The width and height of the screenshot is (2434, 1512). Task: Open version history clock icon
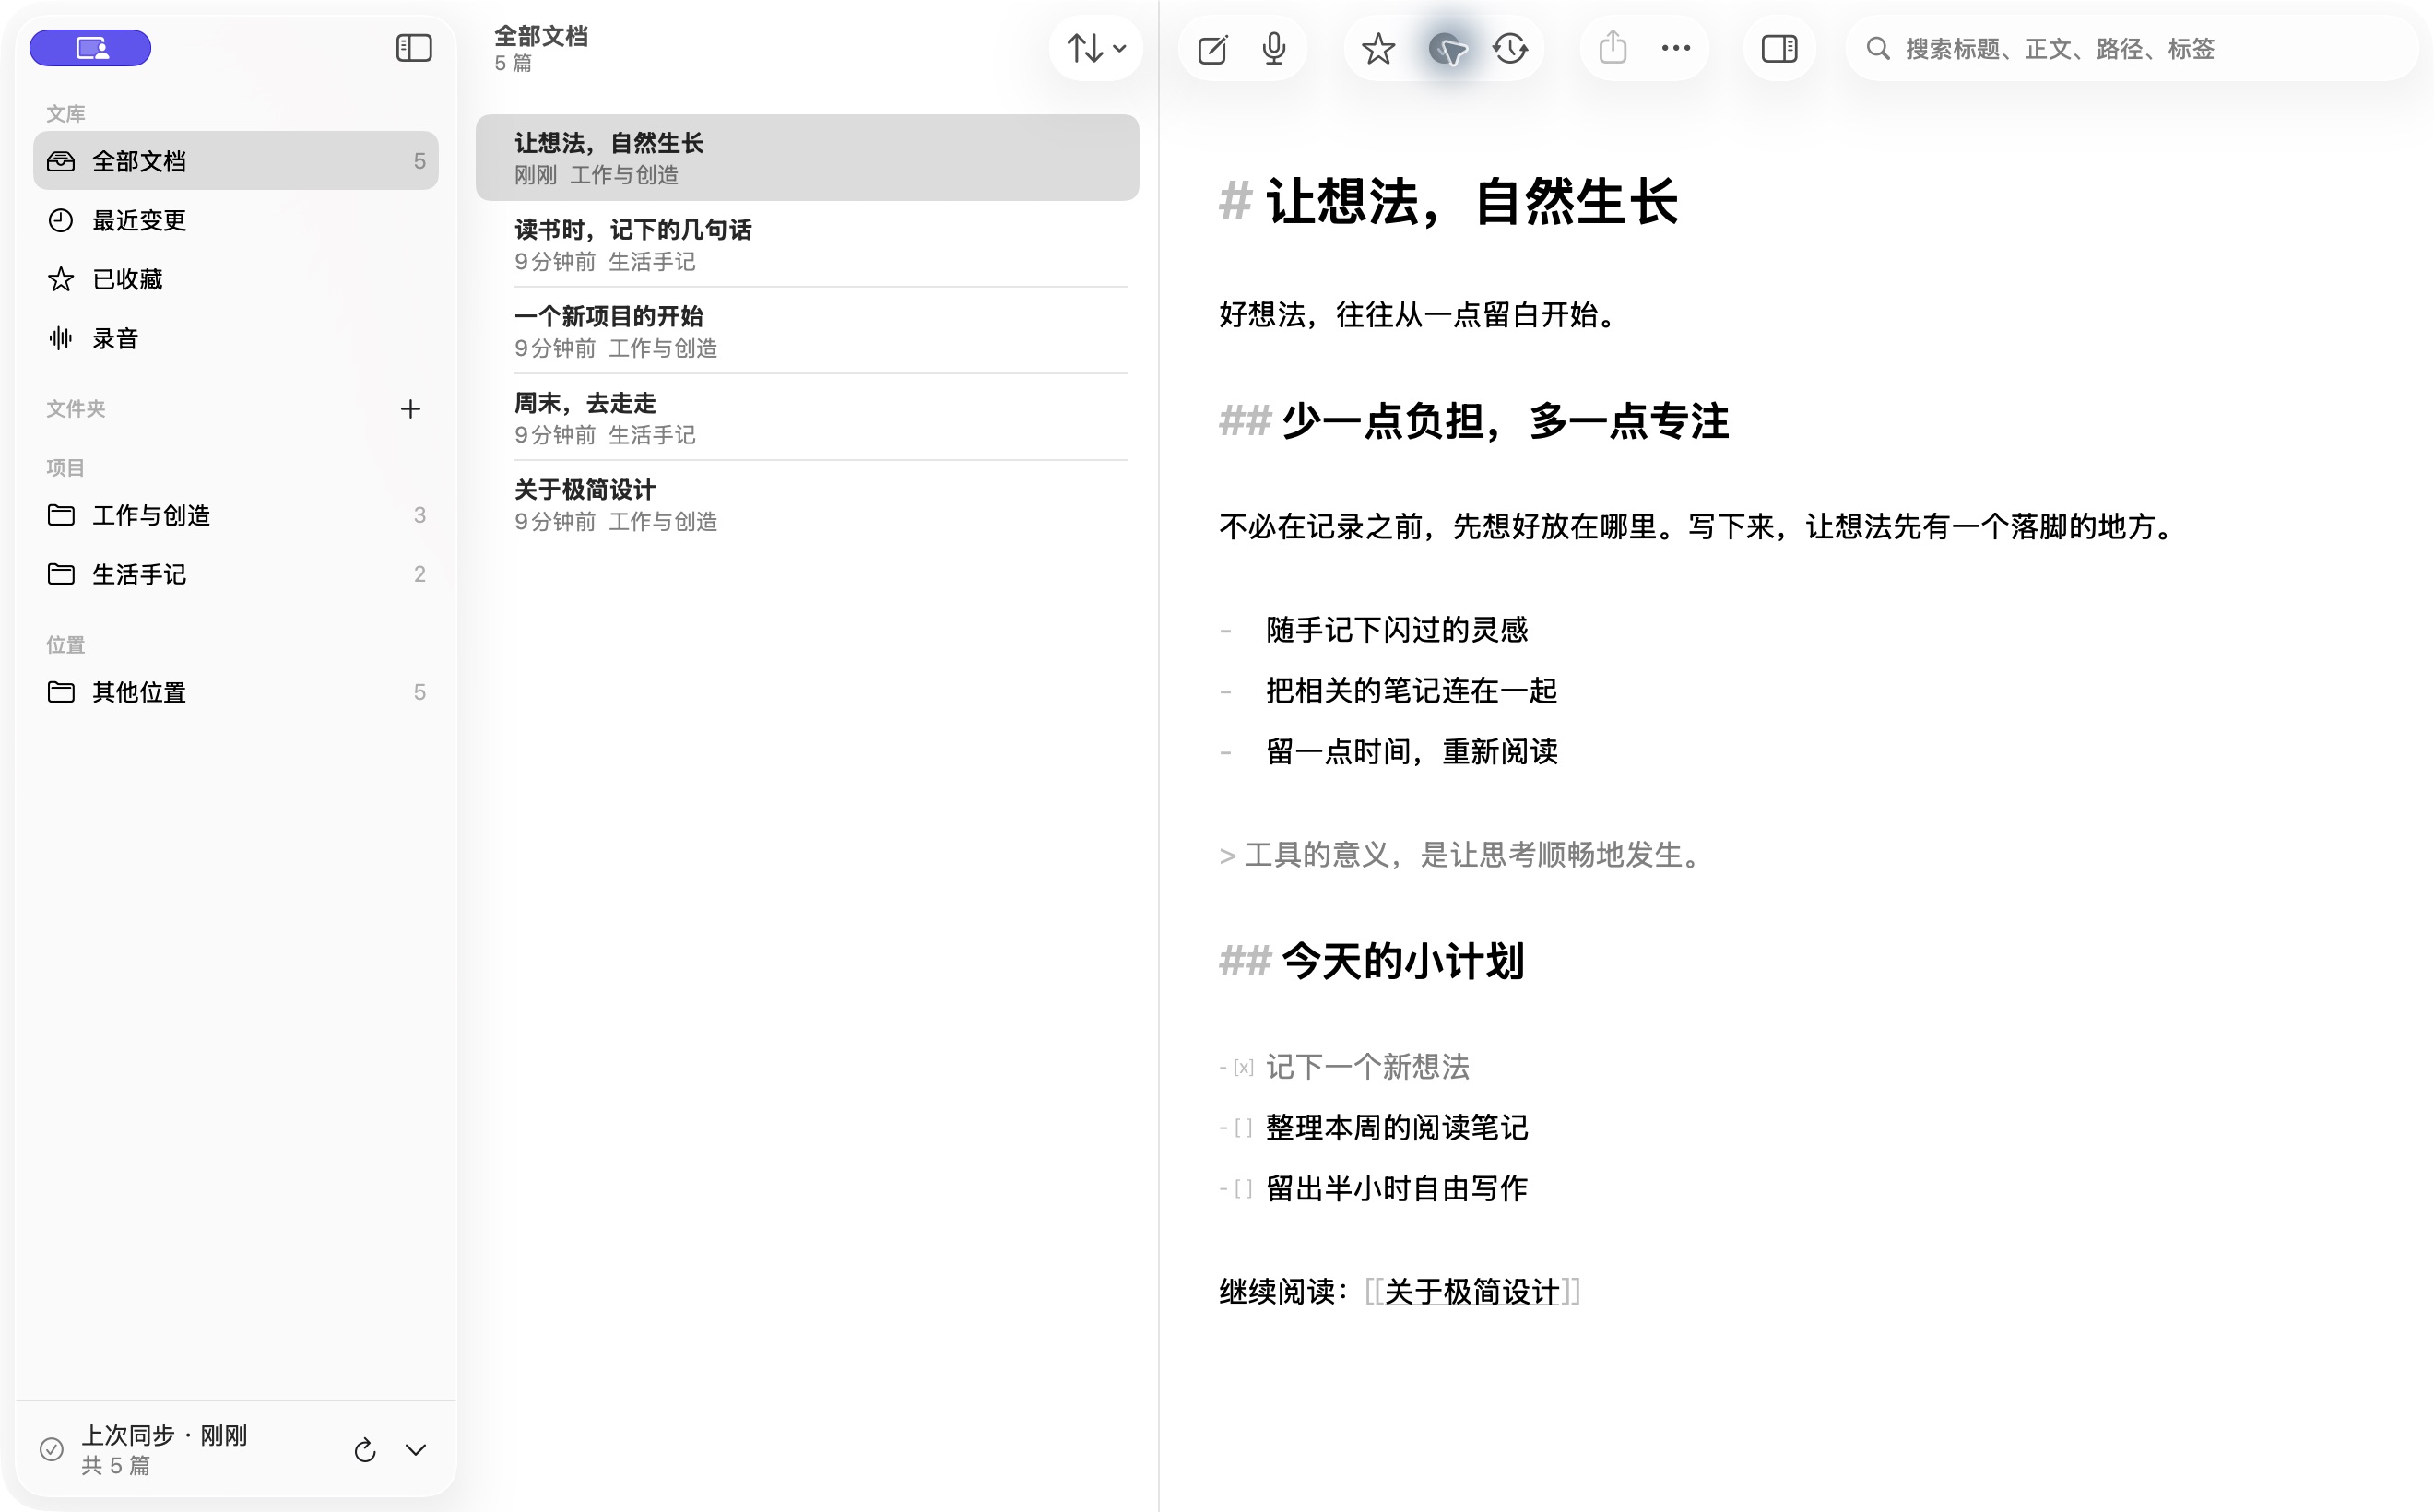(1510, 48)
